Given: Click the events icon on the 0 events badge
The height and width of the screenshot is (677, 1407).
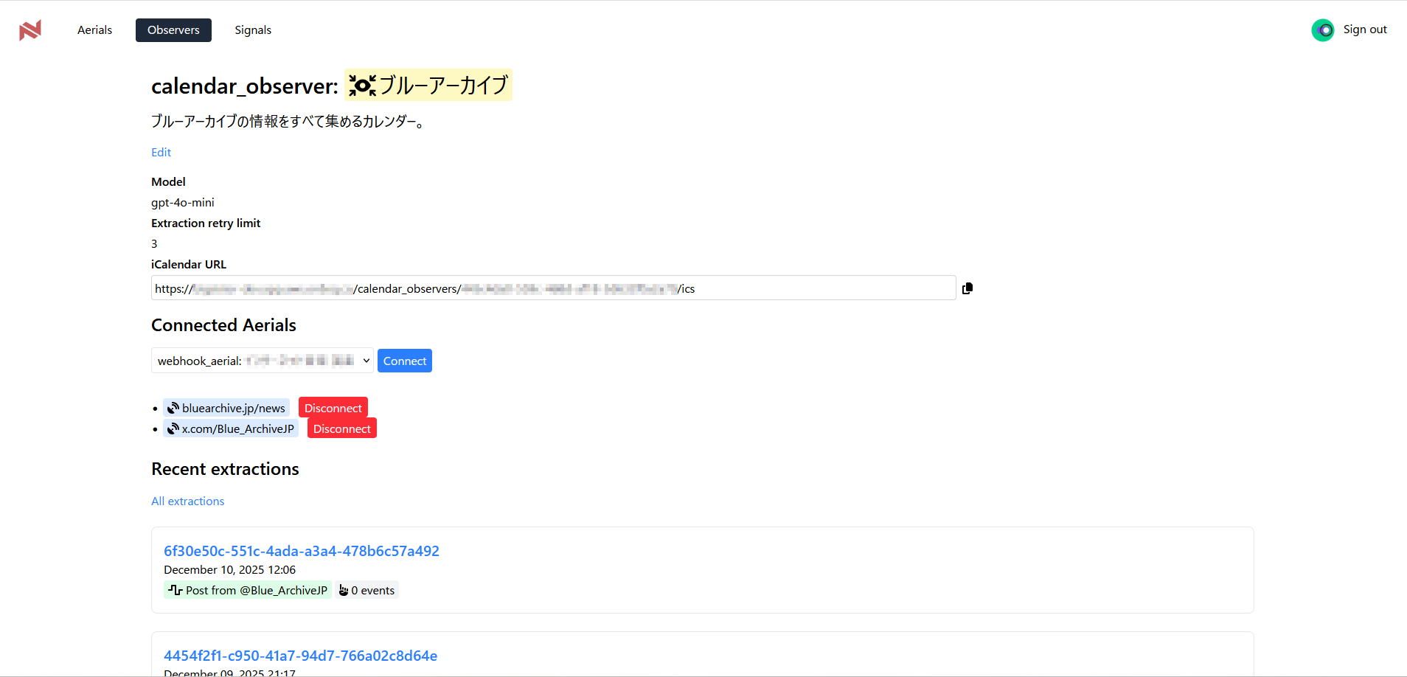Looking at the screenshot, I should pyautogui.click(x=344, y=590).
